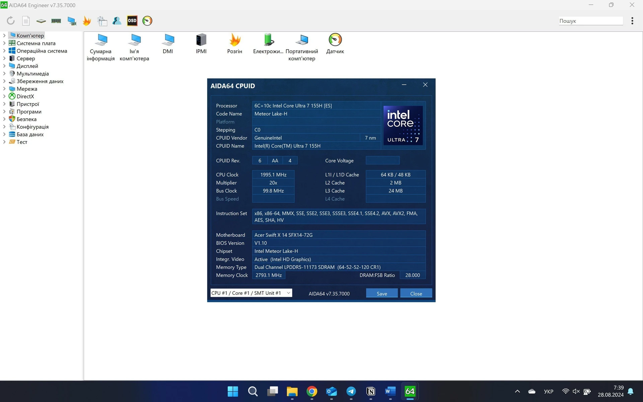Screen dimensions: 643x402
Task: Open Outlook from the taskbar
Action: tap(332, 391)
